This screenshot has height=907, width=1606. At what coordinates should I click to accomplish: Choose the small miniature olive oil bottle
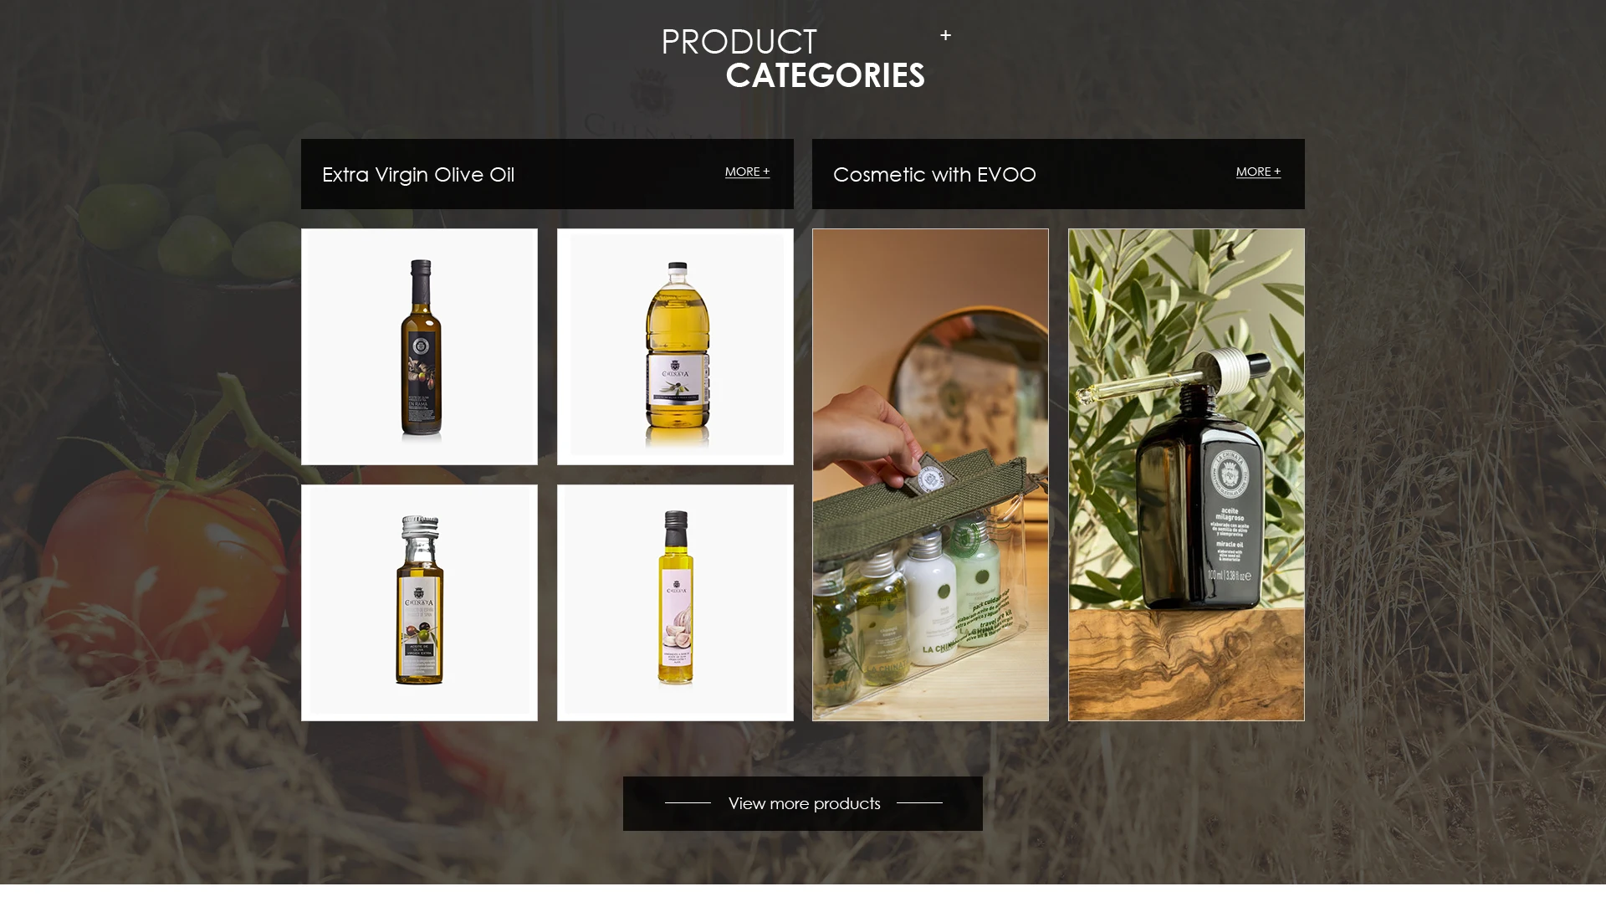click(x=419, y=602)
